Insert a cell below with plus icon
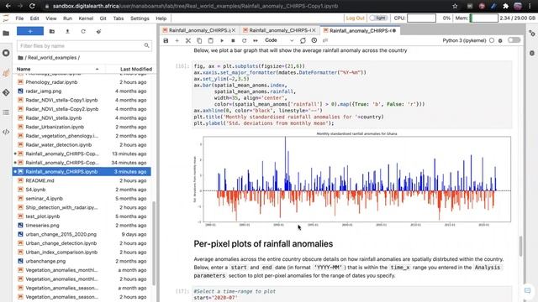Screen dimensions: 538x302 (x=177, y=40)
